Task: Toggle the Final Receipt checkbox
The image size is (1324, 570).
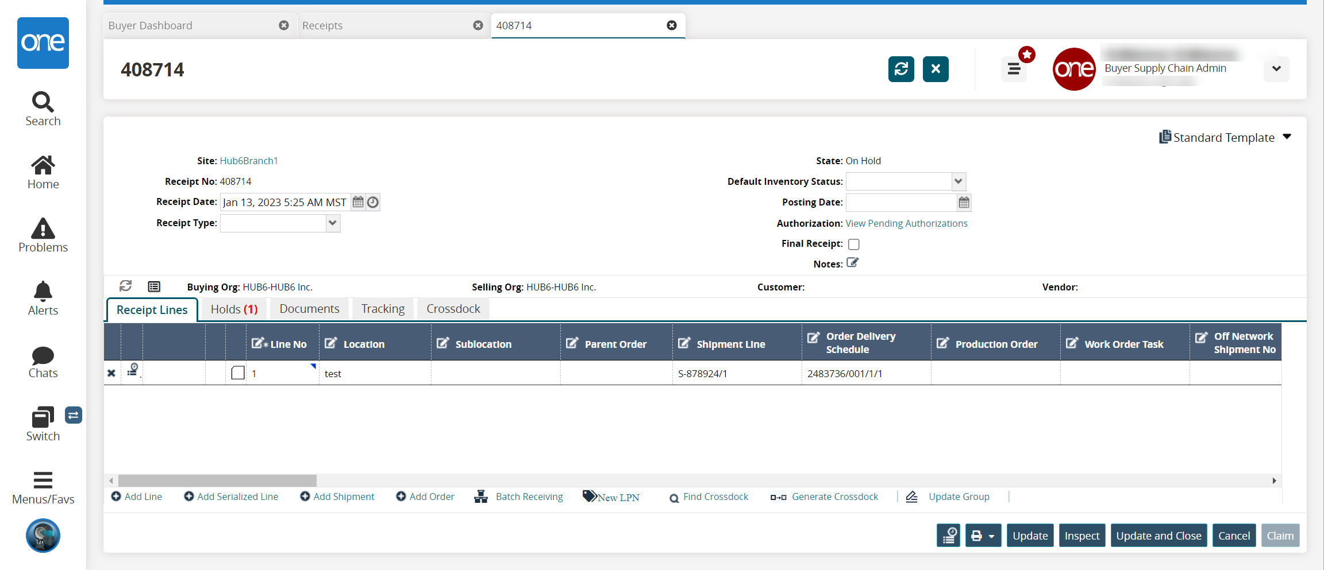Action: click(854, 244)
